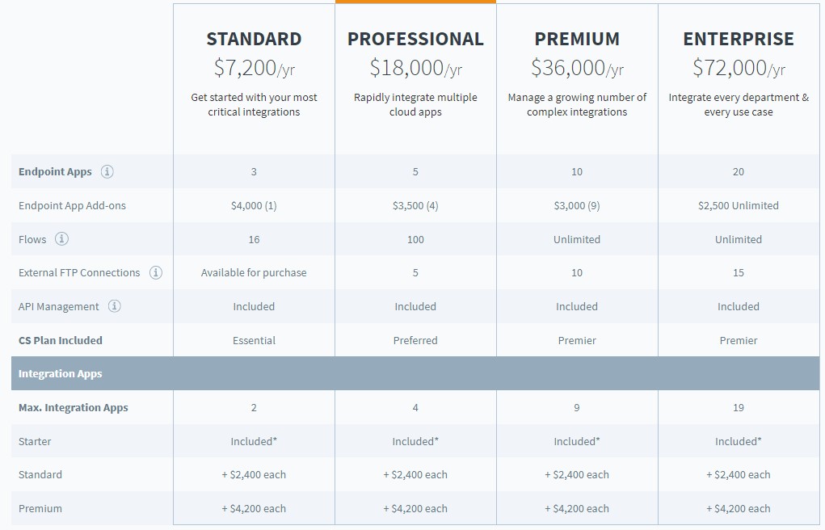Click the Endpoint App Add-ons row label
825x530 pixels.
click(x=72, y=206)
